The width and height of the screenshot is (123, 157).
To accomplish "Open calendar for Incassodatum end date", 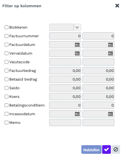I will [x=111, y=114].
